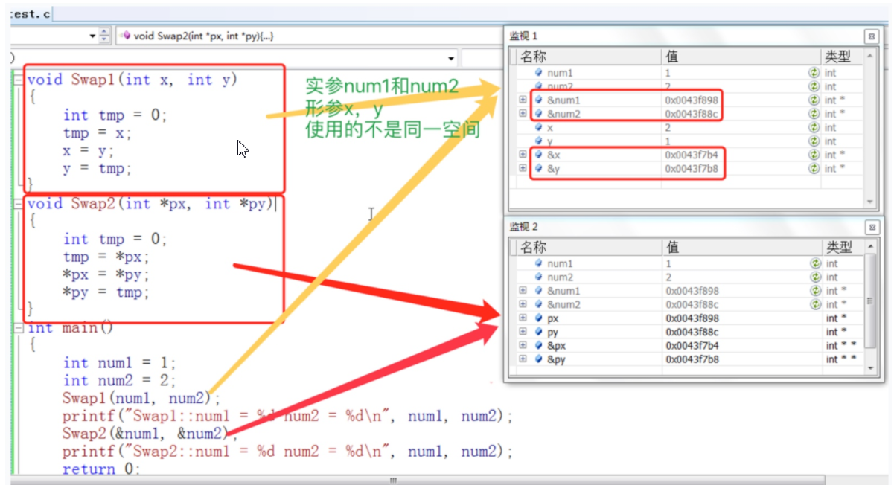Sort Watch 2 by 名称 column header
The width and height of the screenshot is (894, 485).
pyautogui.click(x=588, y=247)
